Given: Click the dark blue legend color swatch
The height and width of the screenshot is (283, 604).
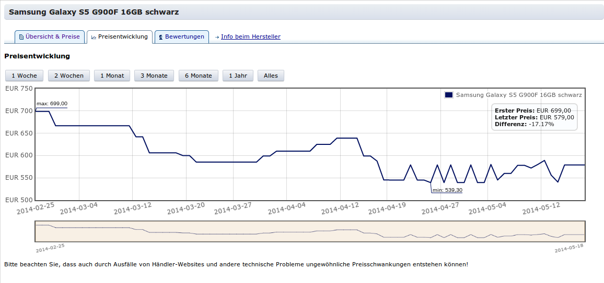Looking at the screenshot, I should coord(448,95).
